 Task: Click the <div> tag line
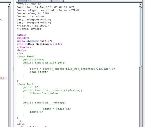point(21,124)
